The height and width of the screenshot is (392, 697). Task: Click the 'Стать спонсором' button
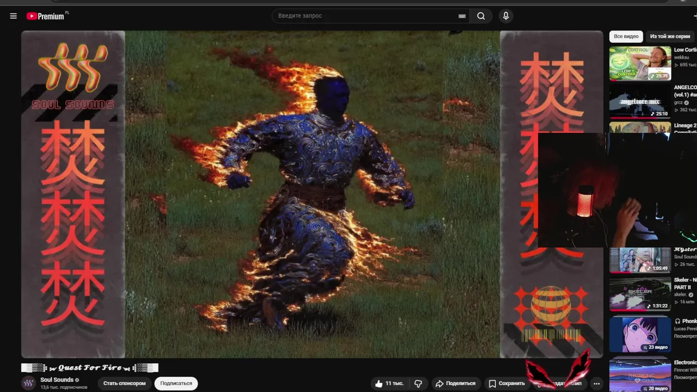coord(125,383)
